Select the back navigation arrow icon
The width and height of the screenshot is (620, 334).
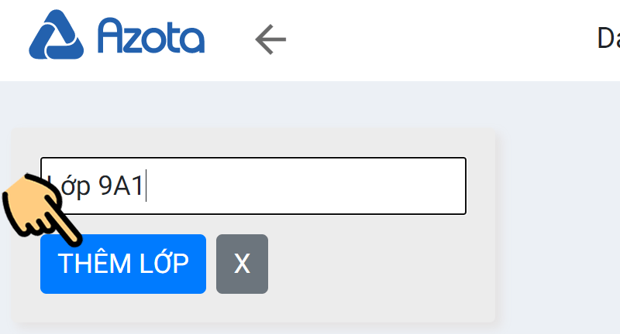click(270, 39)
